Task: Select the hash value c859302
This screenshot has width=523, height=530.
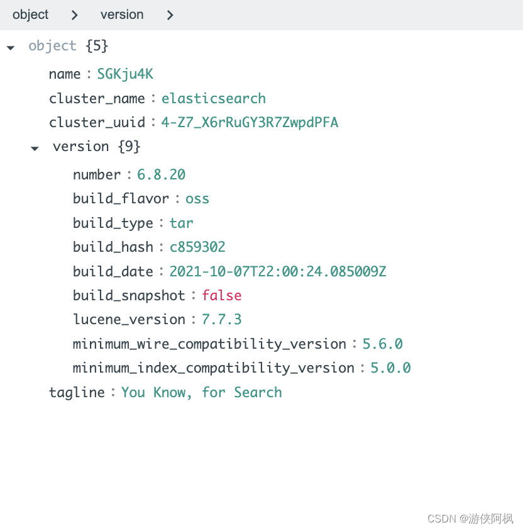Action: click(197, 247)
